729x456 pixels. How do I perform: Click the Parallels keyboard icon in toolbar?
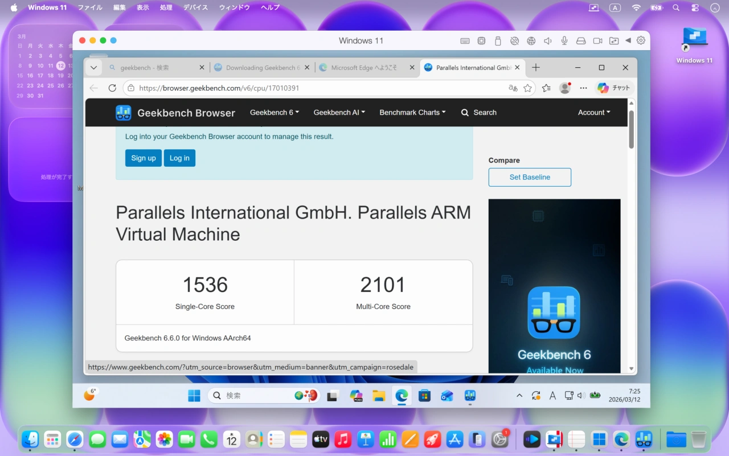(x=465, y=41)
